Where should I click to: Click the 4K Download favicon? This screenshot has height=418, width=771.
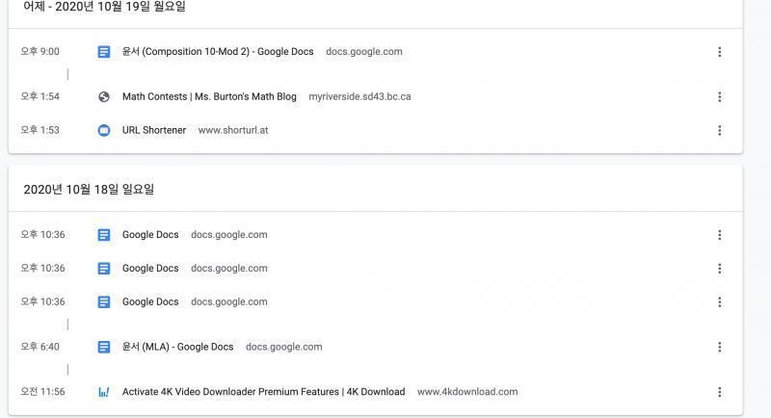click(104, 392)
